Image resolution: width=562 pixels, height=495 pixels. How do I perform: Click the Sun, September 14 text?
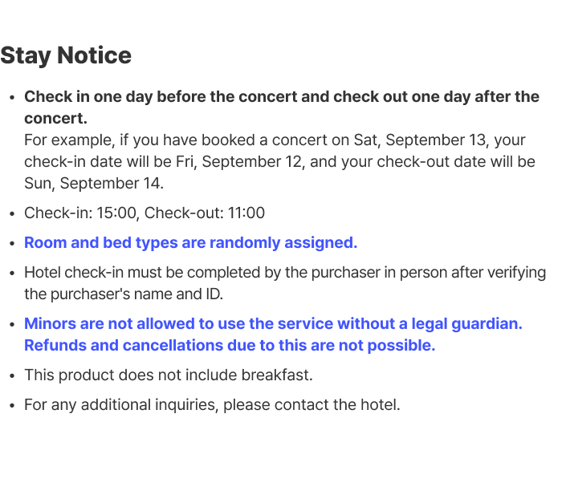pos(94,184)
